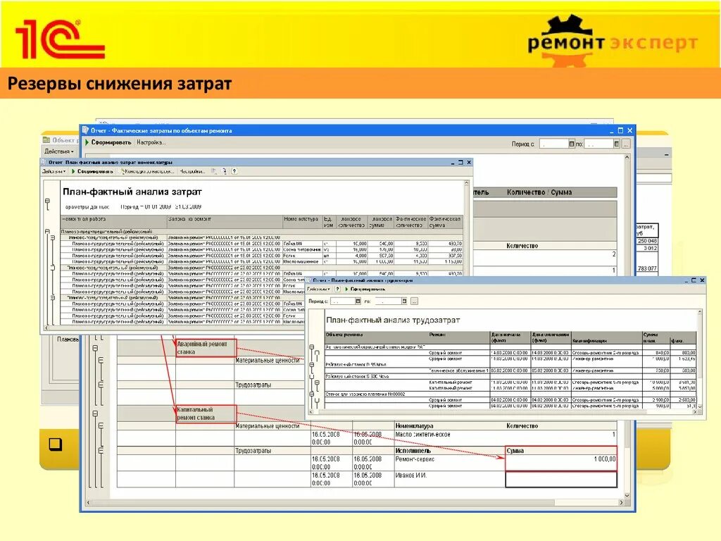Click the grayed copy icon in номенклатуры toolbar
Viewport: 721px width, 541px height.
click(214, 171)
